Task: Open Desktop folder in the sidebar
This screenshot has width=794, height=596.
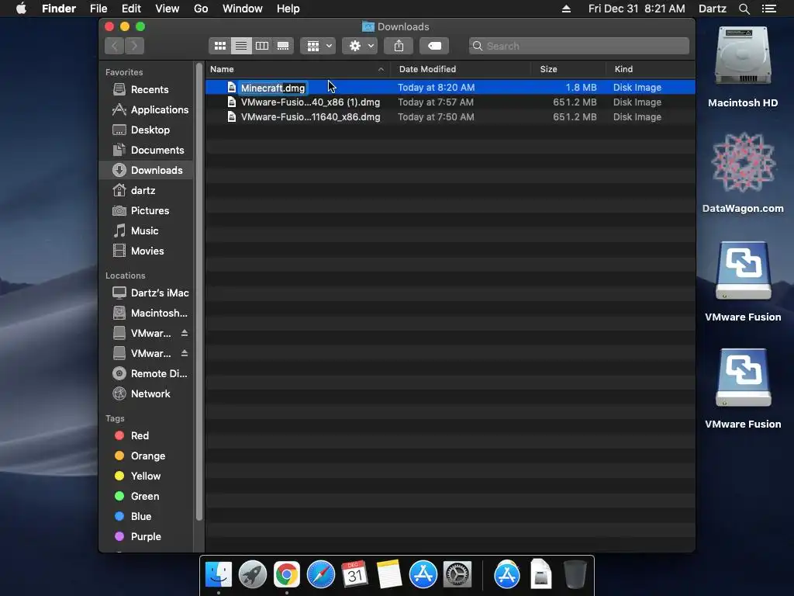Action: click(146, 130)
